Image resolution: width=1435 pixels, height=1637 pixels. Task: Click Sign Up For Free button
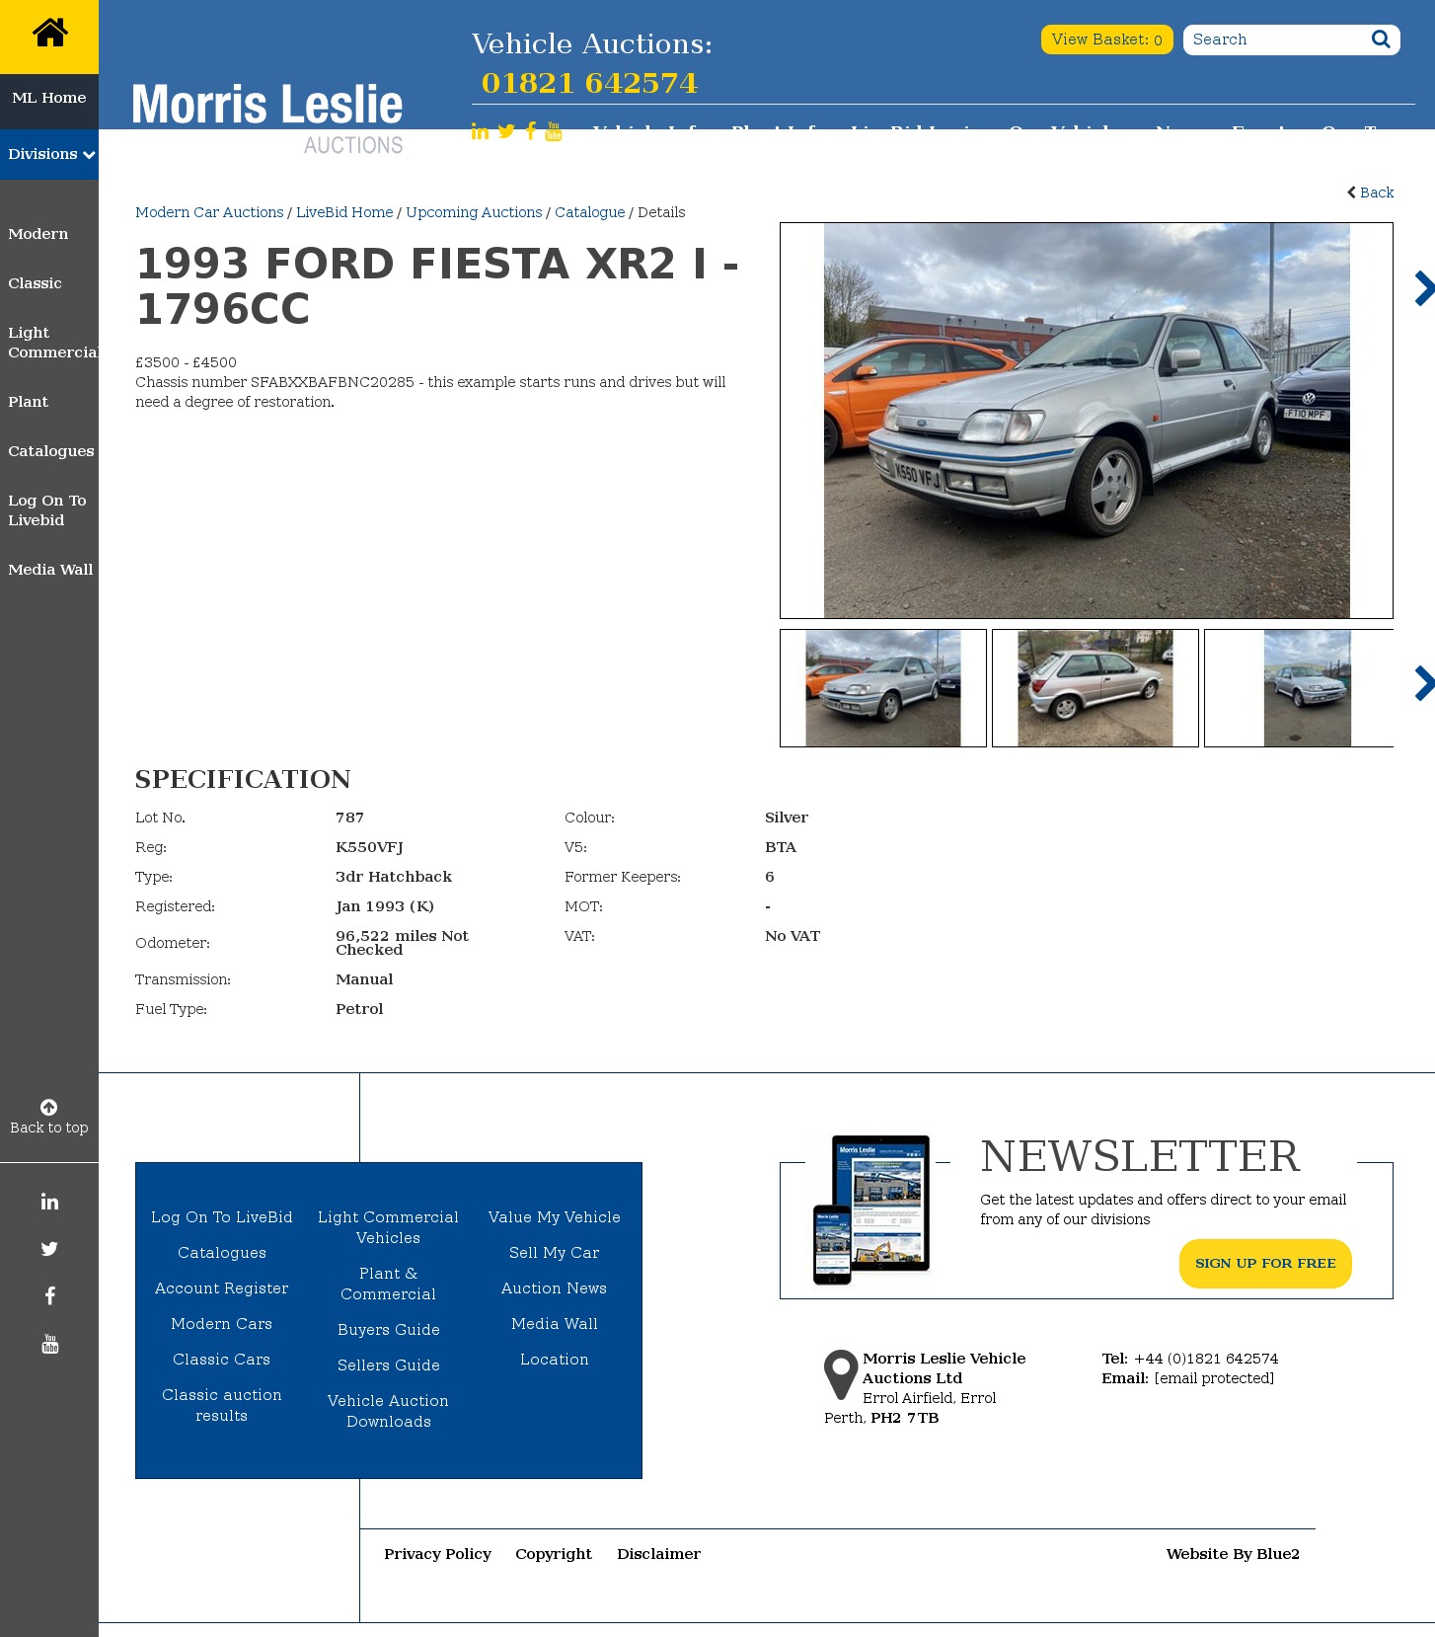(x=1265, y=1264)
